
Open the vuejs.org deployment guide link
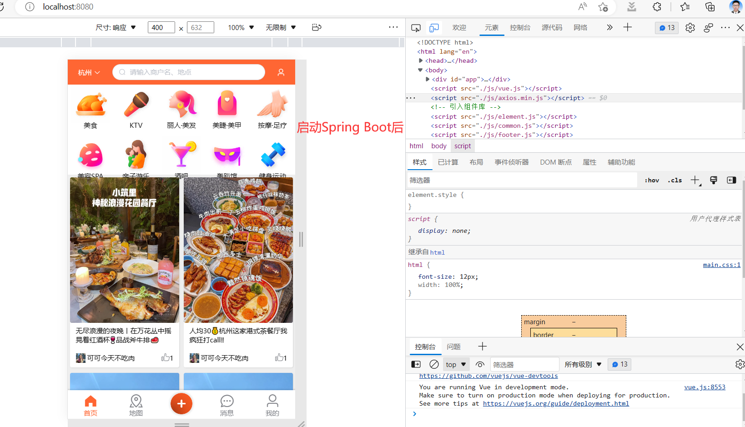click(x=556, y=404)
